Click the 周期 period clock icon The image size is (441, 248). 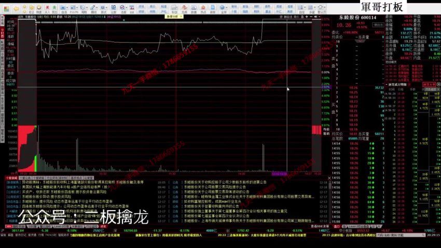(x=83, y=8)
